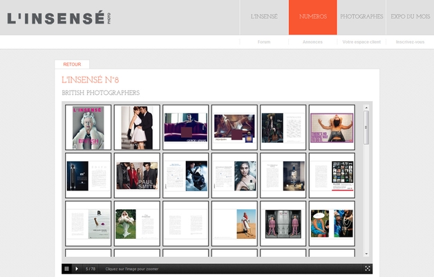Open the twin pink suits thumbnail
434x277 pixels.
coord(283,224)
